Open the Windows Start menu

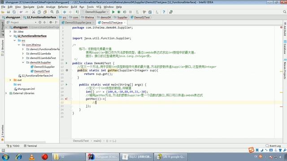(5, 157)
